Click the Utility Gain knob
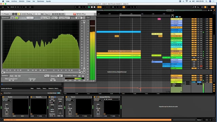 [60, 104]
